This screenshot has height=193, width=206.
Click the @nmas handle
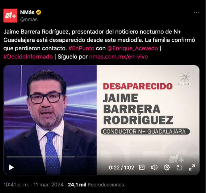tap(29, 20)
